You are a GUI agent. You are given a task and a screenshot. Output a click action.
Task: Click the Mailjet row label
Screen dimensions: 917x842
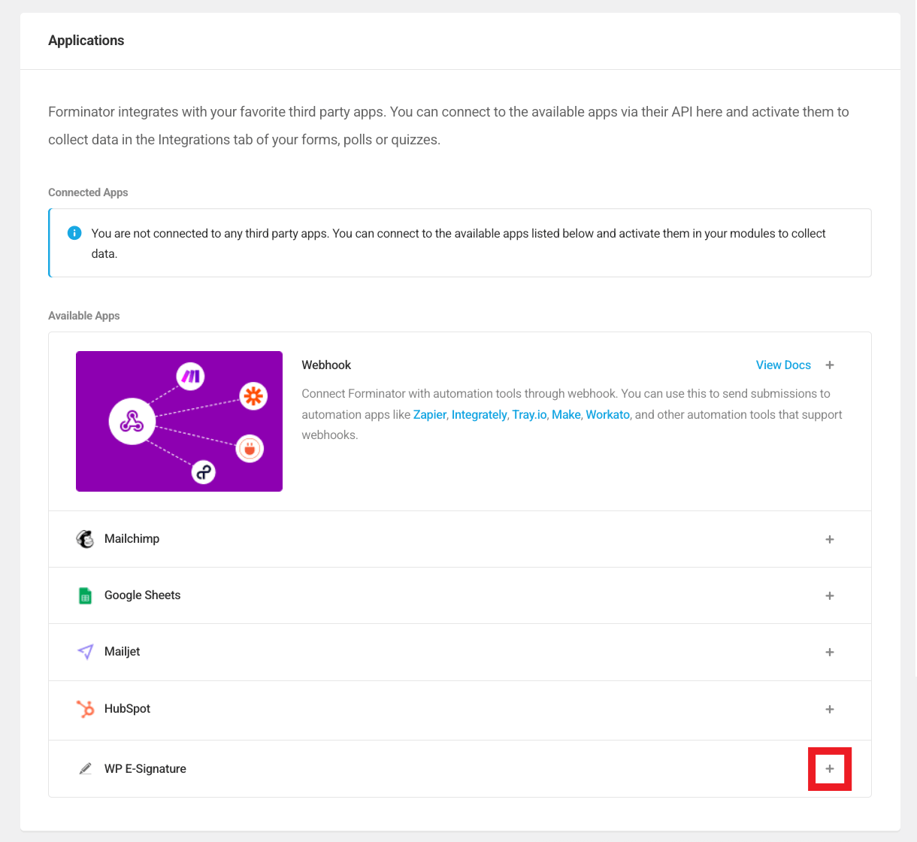122,652
